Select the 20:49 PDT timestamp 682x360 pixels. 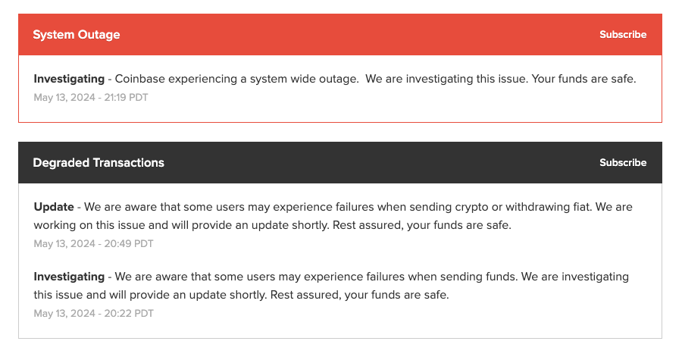93,244
